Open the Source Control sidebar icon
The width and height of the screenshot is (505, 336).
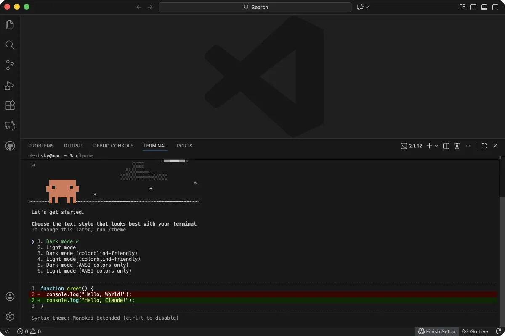coord(10,65)
